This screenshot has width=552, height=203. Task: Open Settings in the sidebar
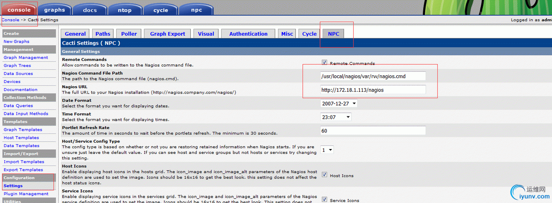click(x=13, y=186)
